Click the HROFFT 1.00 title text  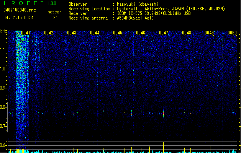pos(30,3)
